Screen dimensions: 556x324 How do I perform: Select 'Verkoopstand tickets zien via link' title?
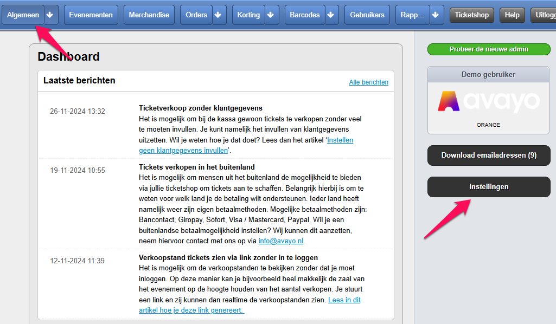(228, 258)
